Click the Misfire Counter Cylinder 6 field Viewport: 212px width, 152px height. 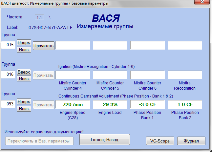pos(147,75)
